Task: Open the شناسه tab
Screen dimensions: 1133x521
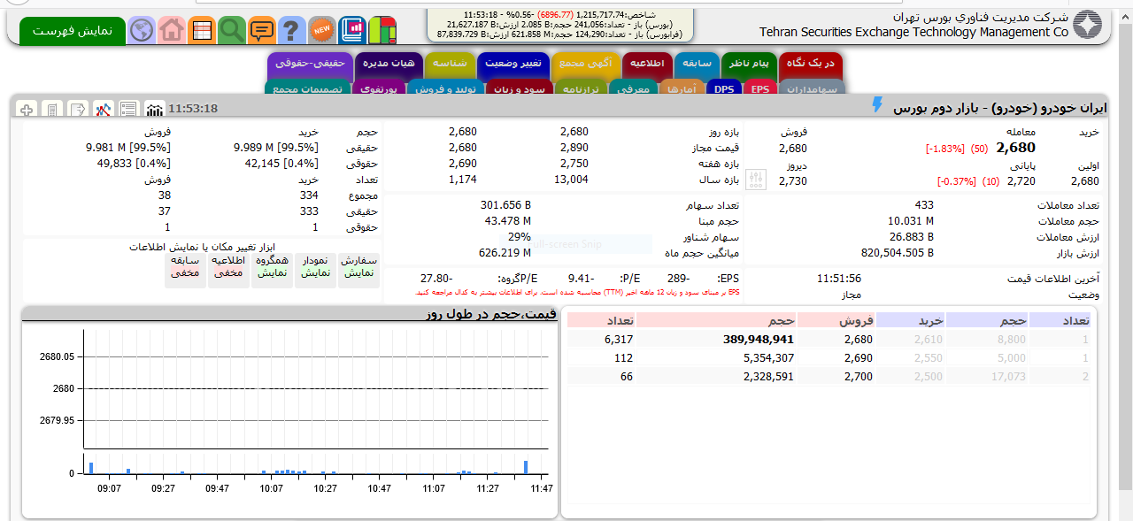Action: 451,65
